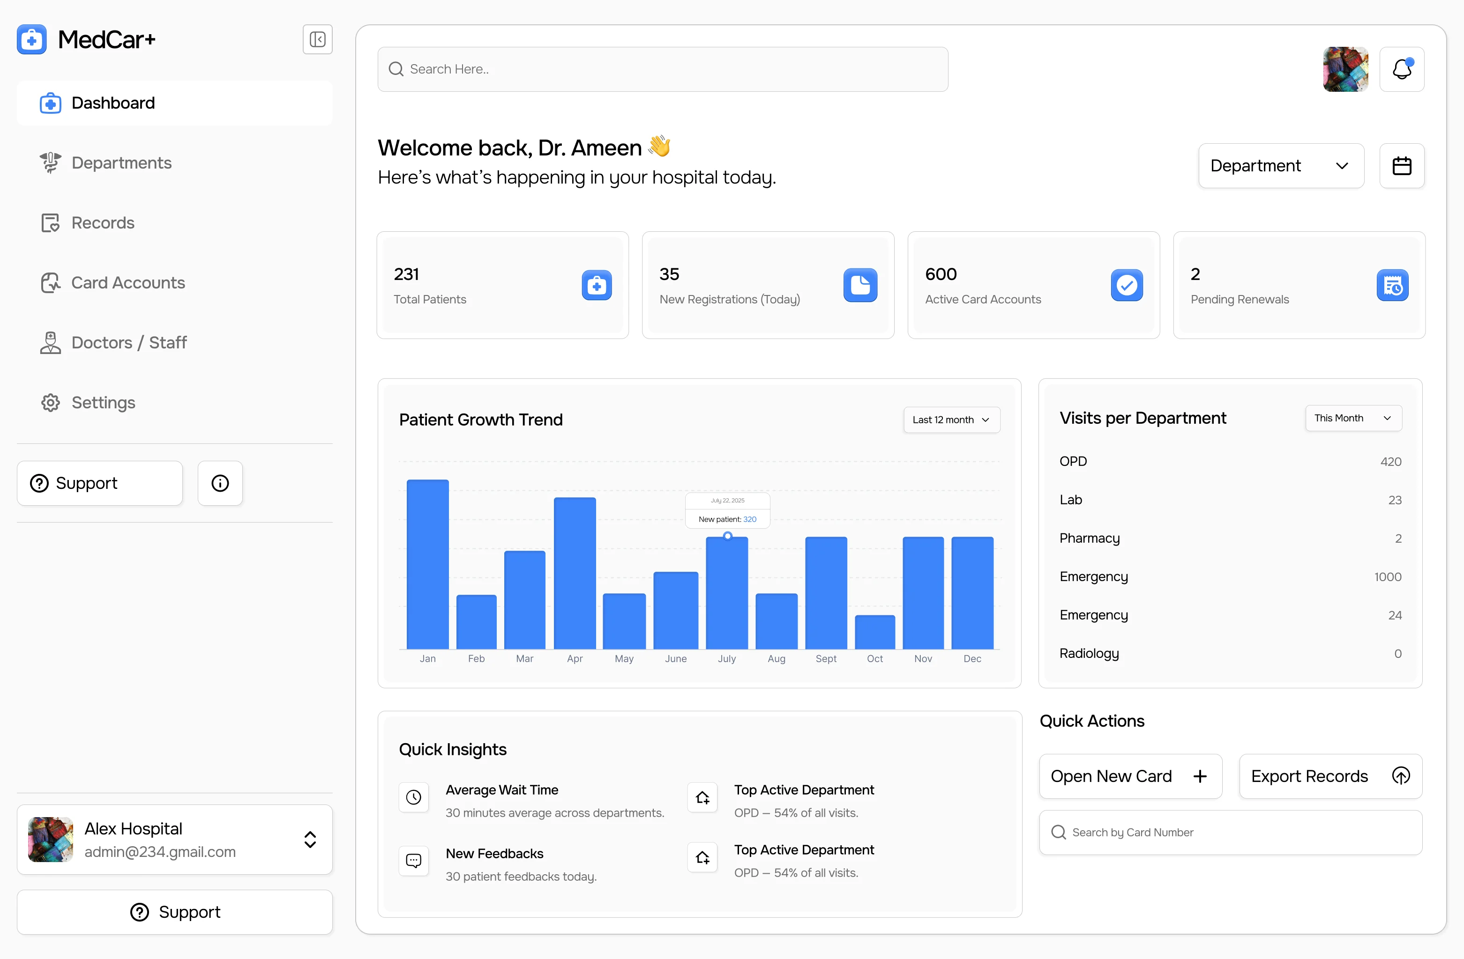Click the Total Patients medical kit icon
This screenshot has height=959, width=1464.
[596, 285]
